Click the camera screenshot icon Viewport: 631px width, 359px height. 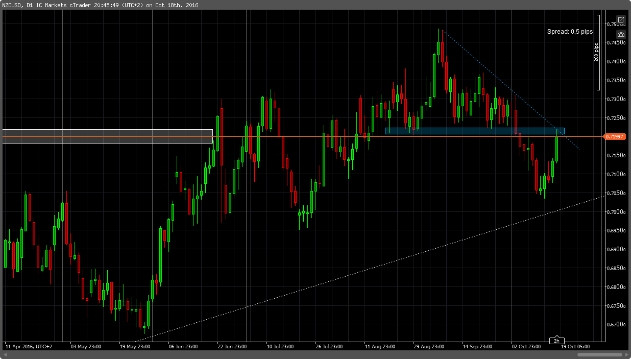(x=621, y=34)
